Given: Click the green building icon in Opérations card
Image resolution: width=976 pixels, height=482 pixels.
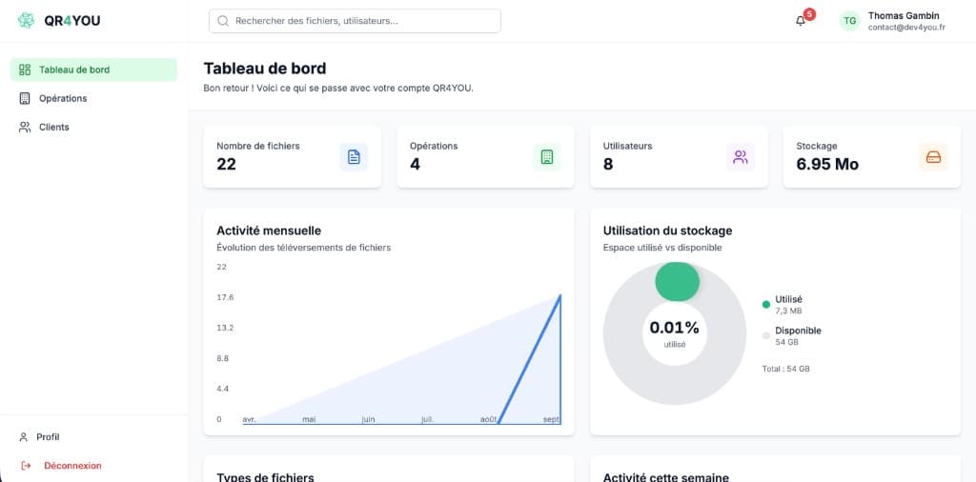Looking at the screenshot, I should coord(547,157).
